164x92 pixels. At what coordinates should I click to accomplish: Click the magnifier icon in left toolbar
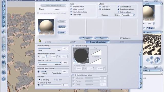click(x=4, y=46)
